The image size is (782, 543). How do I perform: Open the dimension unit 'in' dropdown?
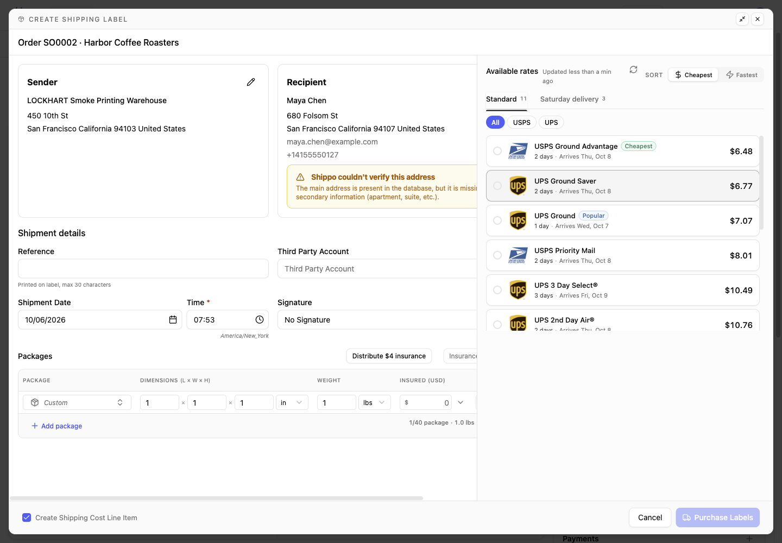(292, 402)
